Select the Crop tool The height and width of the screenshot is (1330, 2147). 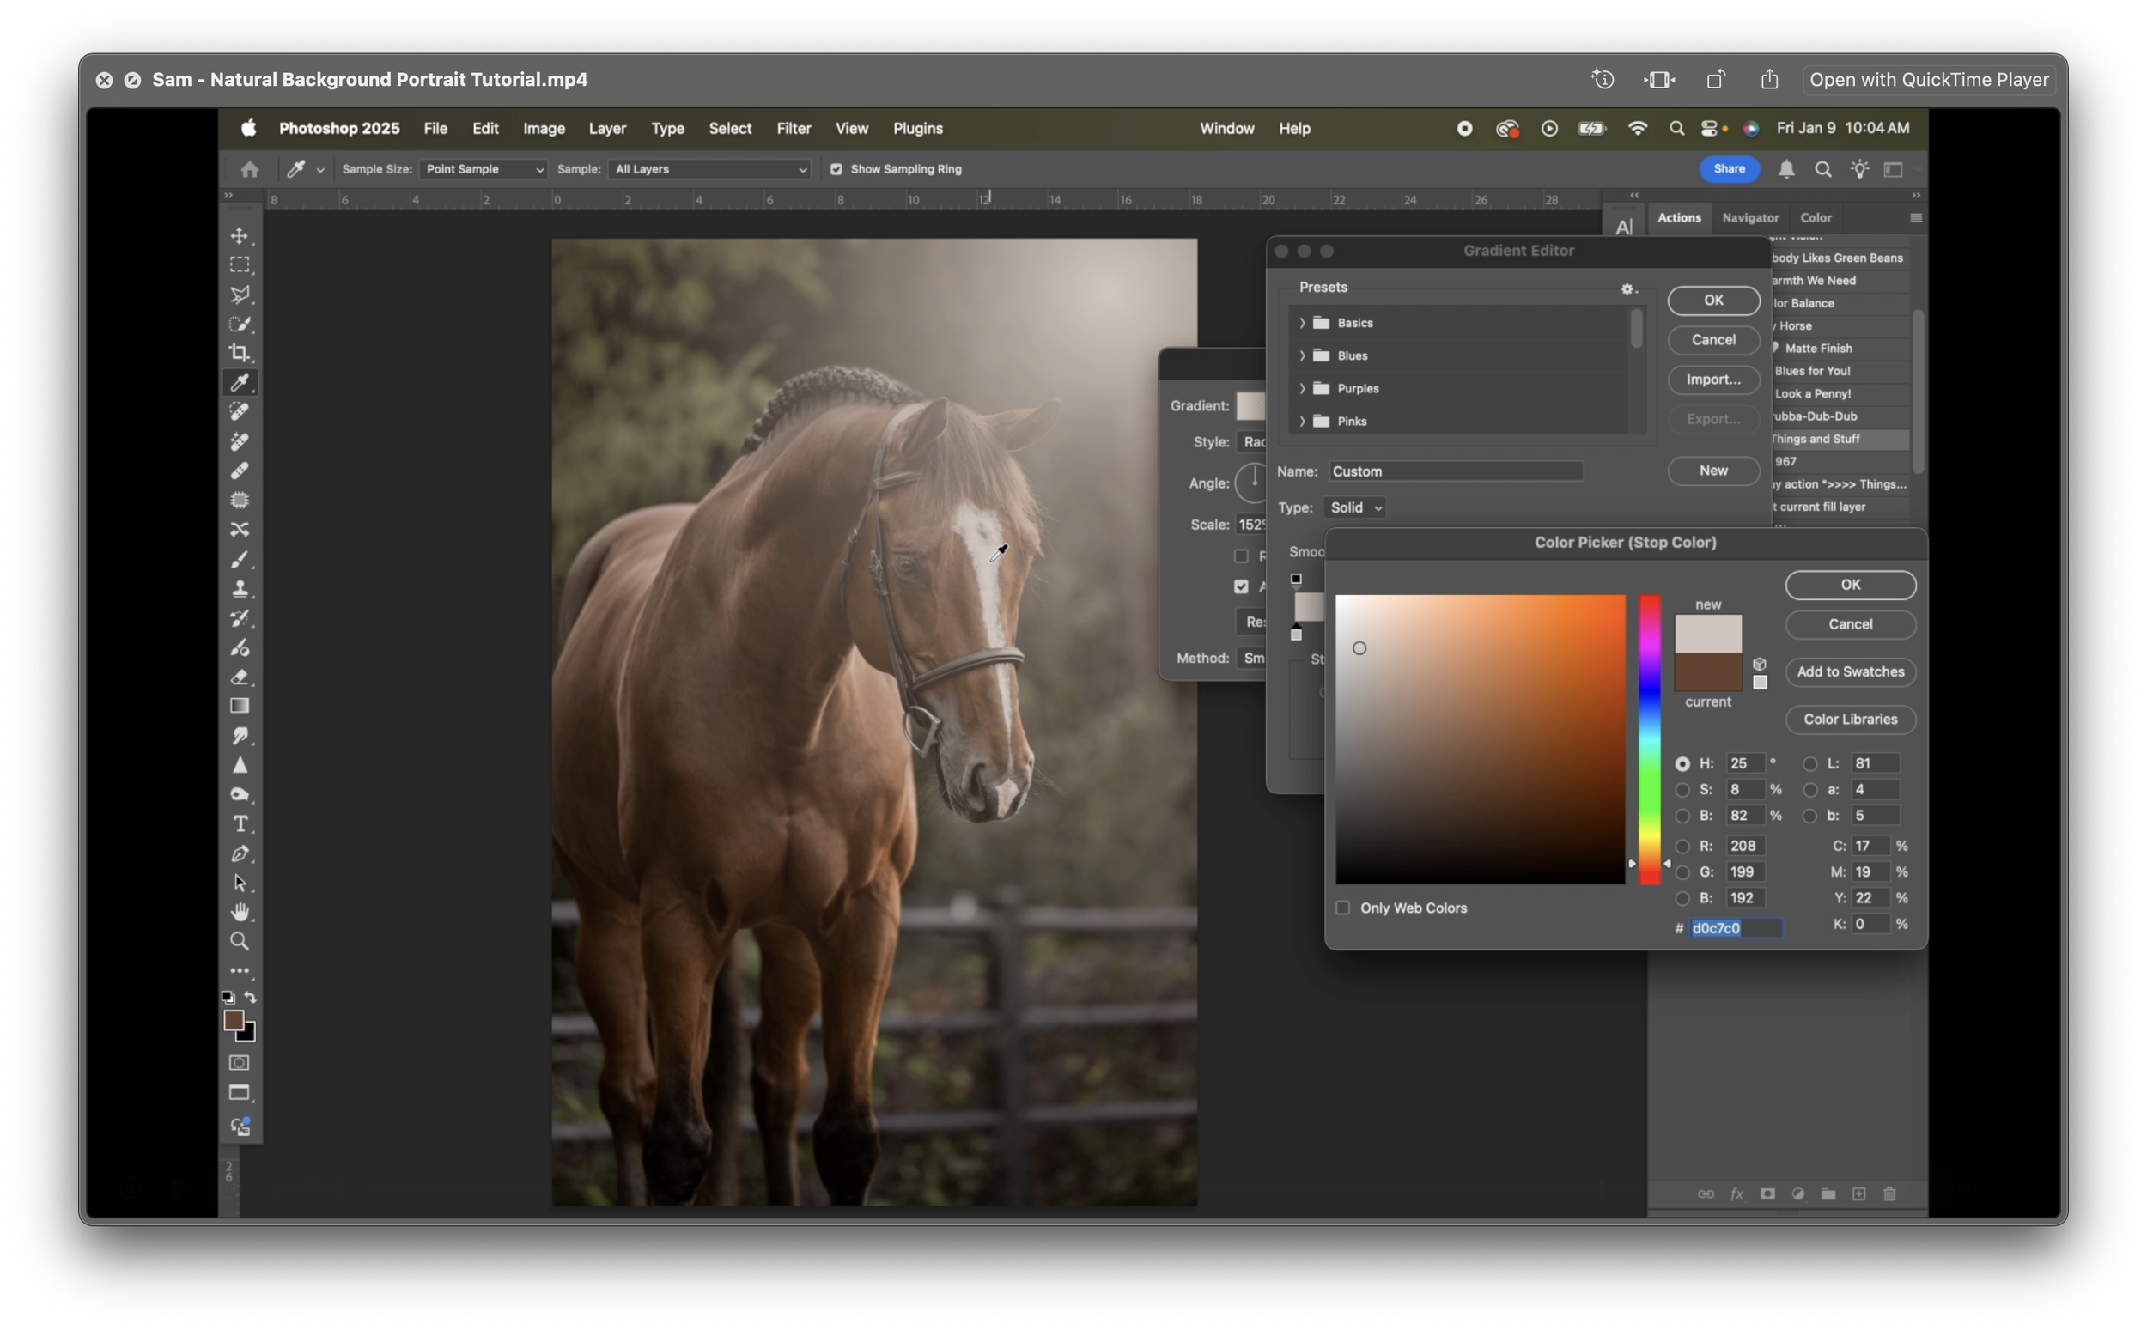240,352
